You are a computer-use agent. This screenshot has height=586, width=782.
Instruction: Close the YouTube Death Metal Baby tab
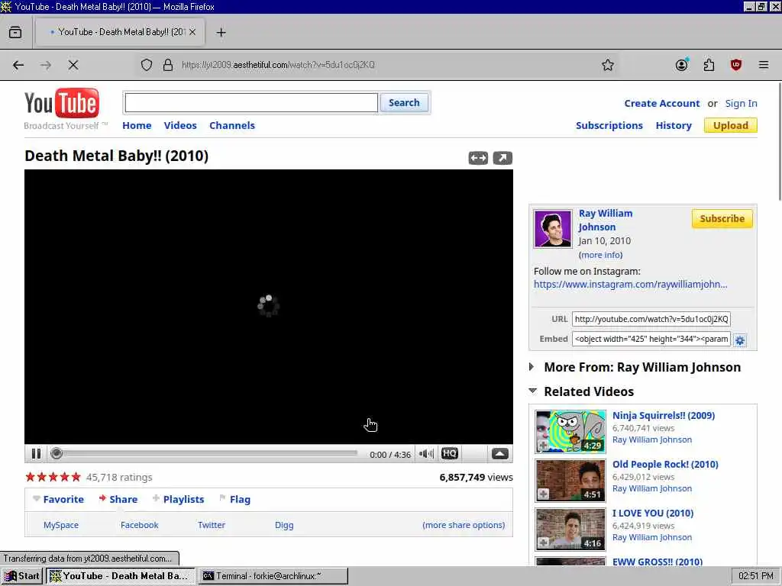(x=192, y=32)
